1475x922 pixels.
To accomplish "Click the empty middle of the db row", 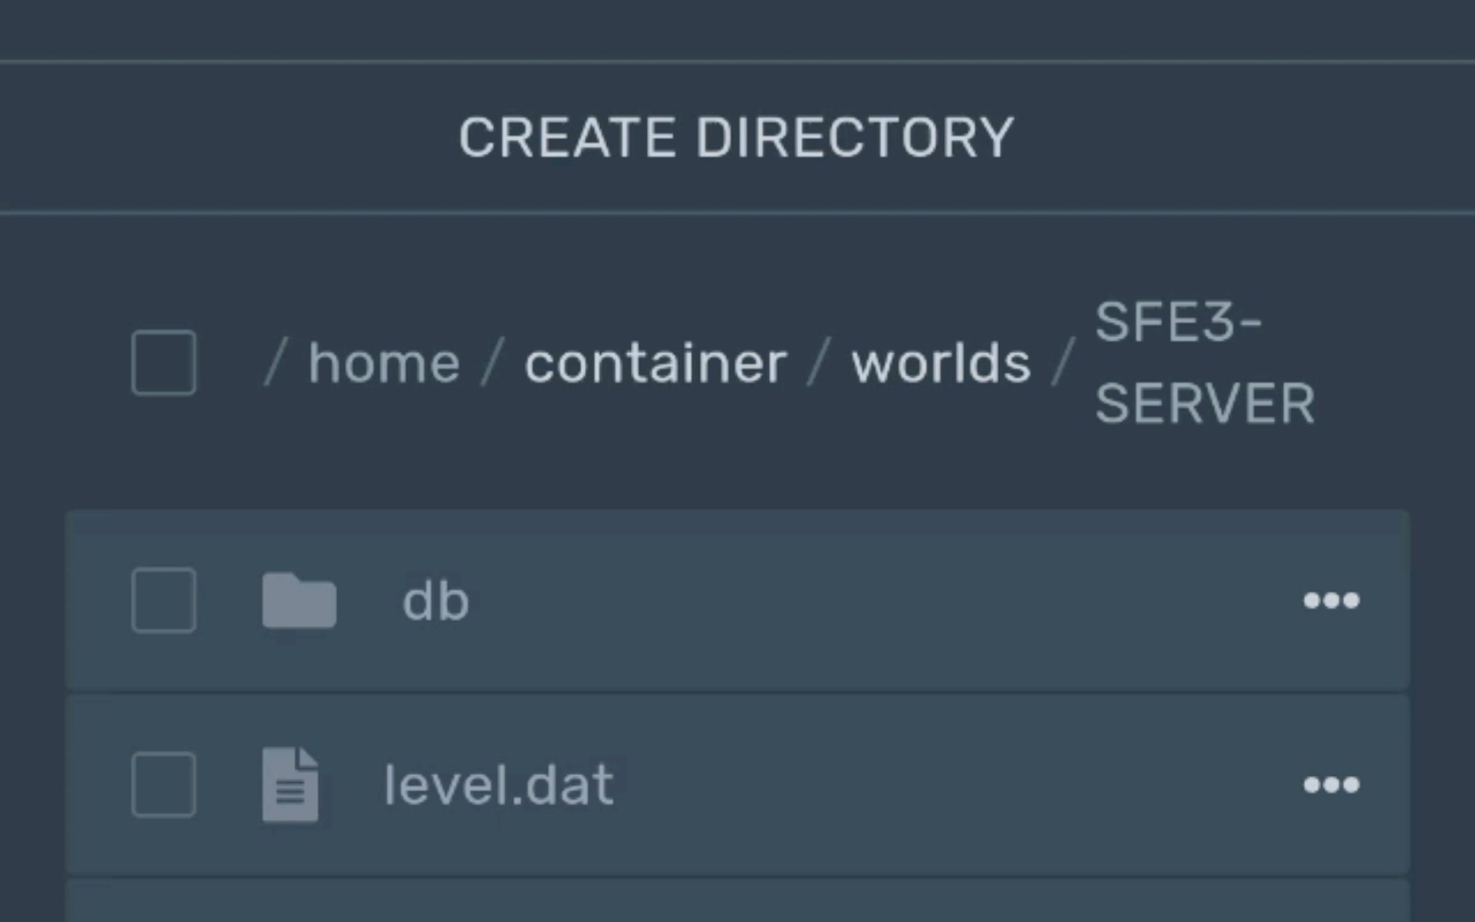I will [854, 601].
